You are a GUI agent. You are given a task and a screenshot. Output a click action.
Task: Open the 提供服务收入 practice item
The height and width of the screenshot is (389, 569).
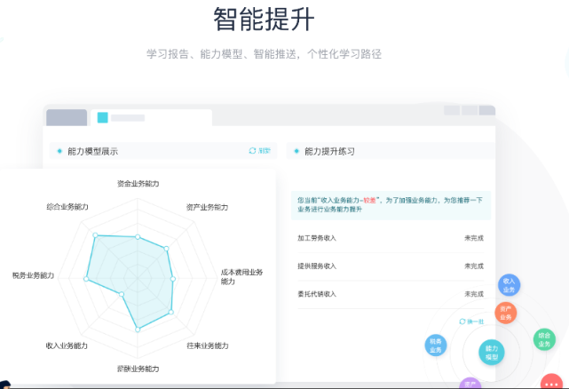pyautogui.click(x=317, y=266)
